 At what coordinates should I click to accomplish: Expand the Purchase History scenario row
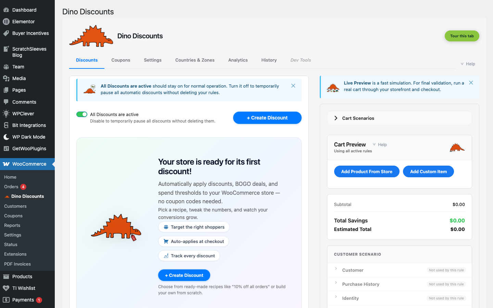pyautogui.click(x=400, y=284)
